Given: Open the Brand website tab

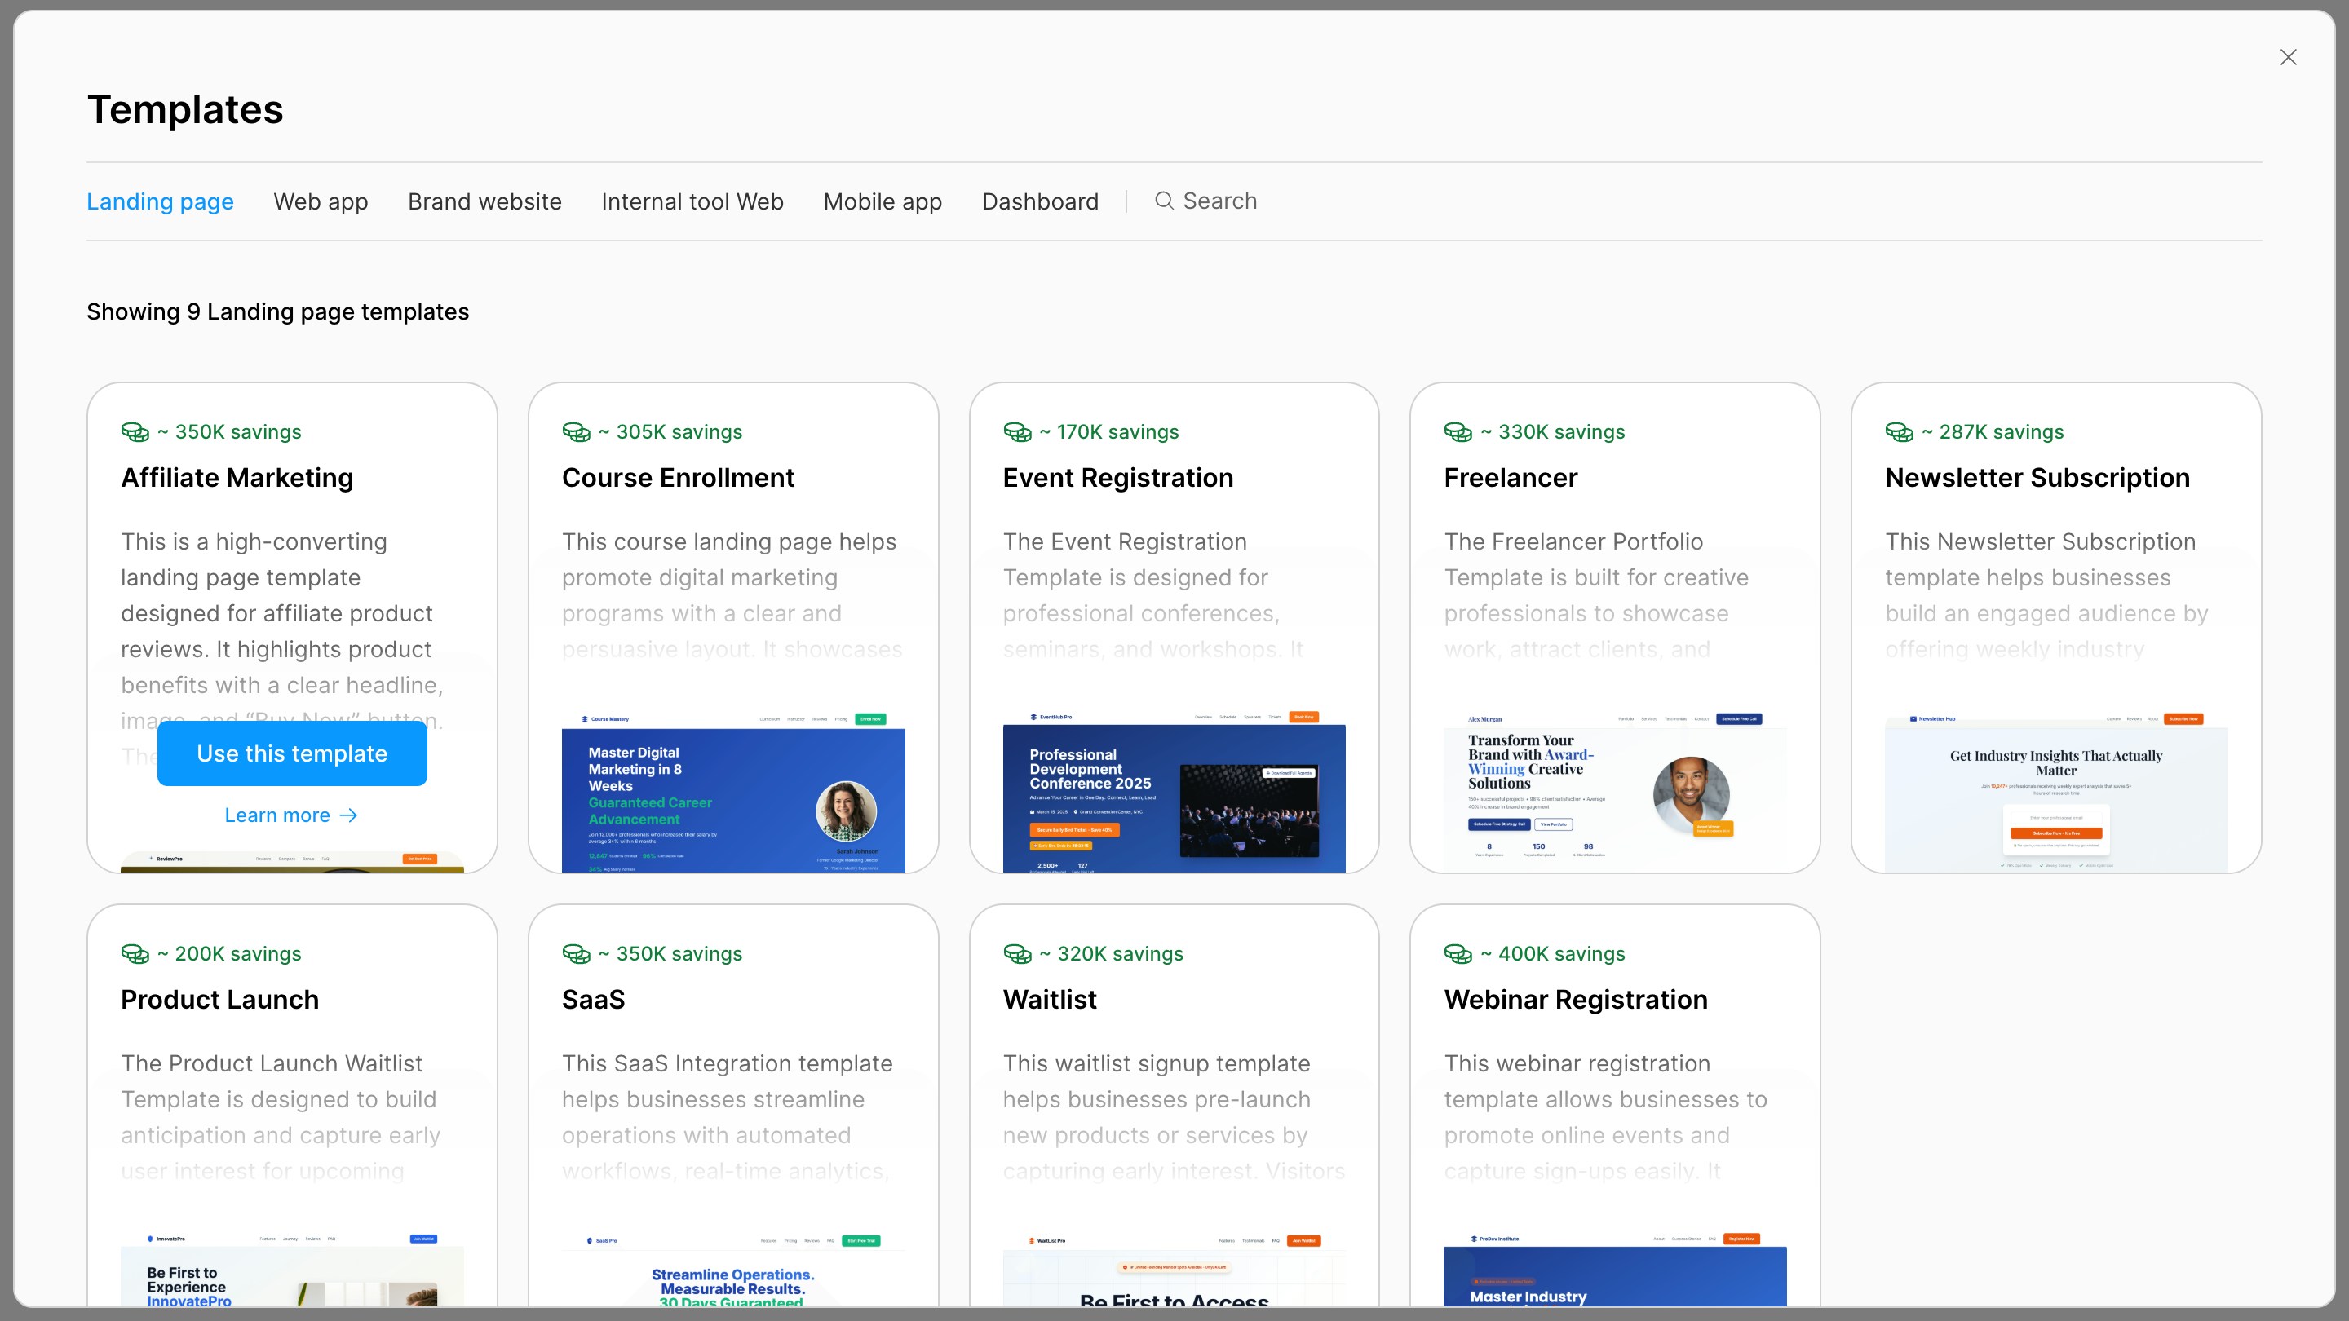Looking at the screenshot, I should (x=485, y=201).
